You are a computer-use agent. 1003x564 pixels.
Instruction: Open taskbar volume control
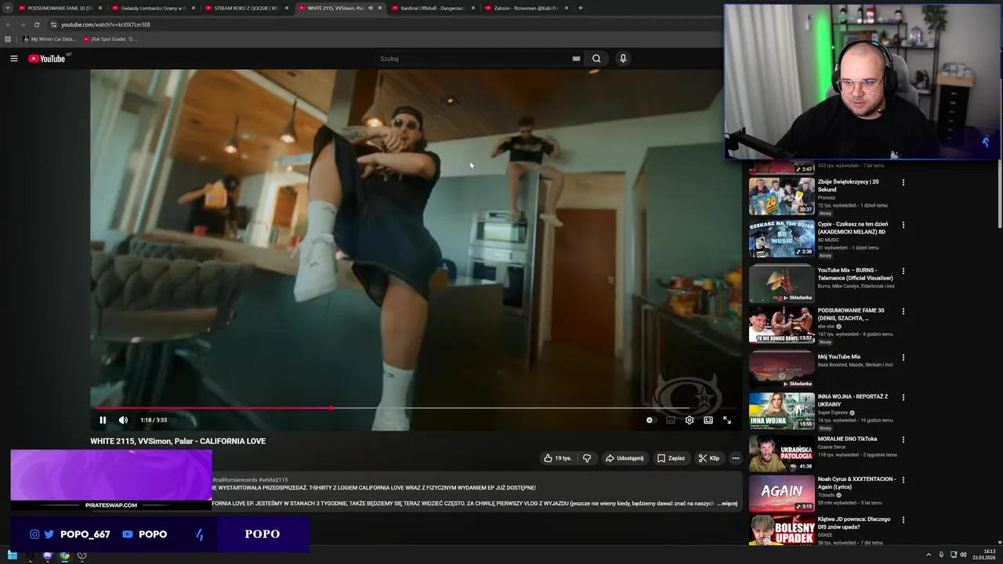click(963, 555)
